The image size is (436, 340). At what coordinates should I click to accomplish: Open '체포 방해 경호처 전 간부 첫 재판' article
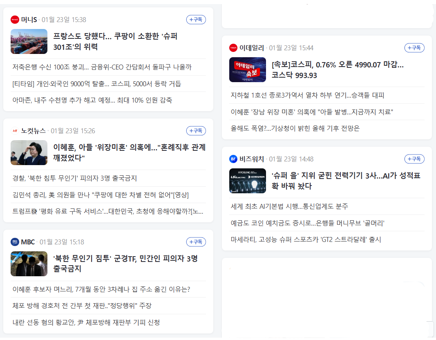[82, 306]
